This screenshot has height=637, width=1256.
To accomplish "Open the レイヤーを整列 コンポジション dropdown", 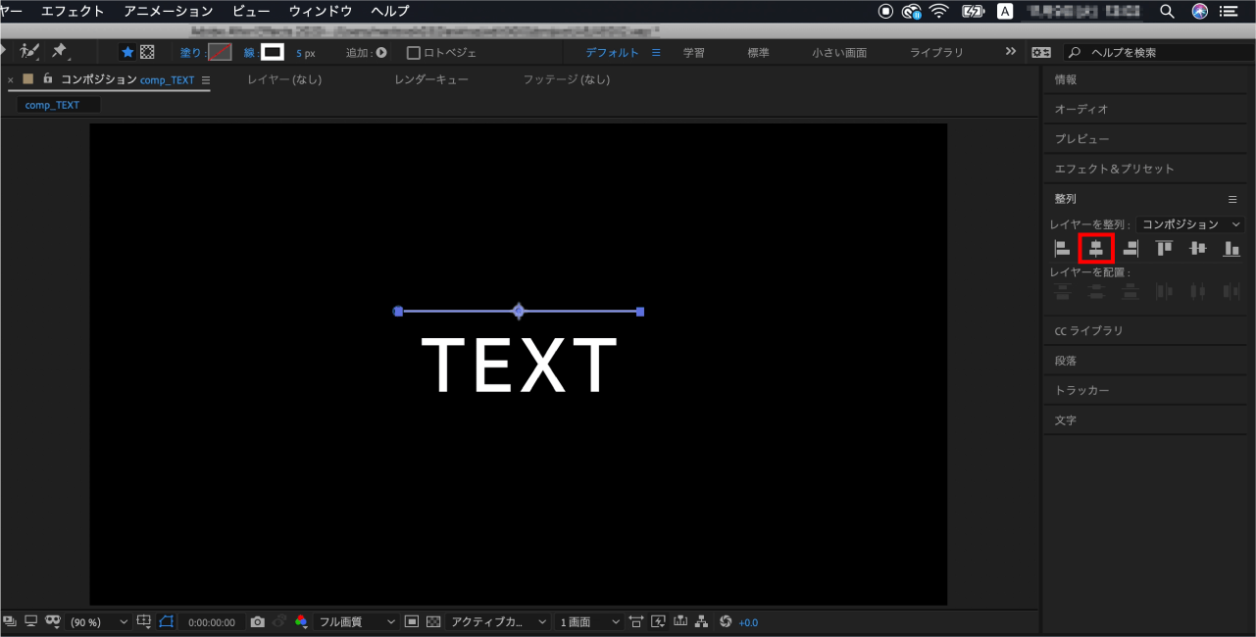I will pos(1192,224).
